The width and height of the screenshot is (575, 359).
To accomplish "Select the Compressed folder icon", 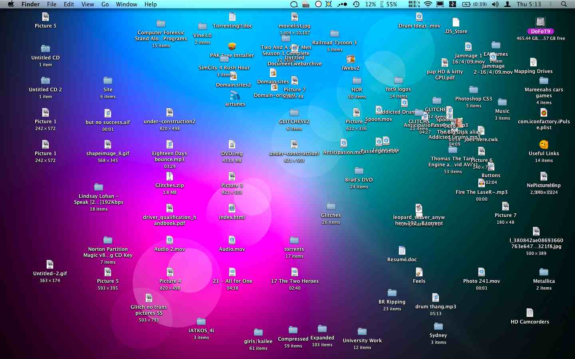I will [x=293, y=330].
